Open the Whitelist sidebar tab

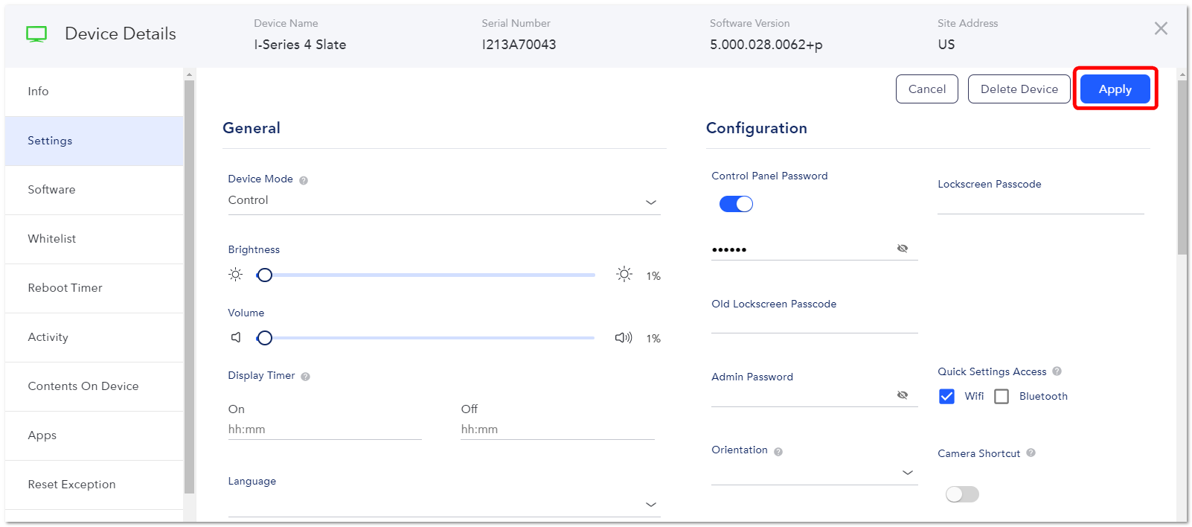[x=94, y=239]
